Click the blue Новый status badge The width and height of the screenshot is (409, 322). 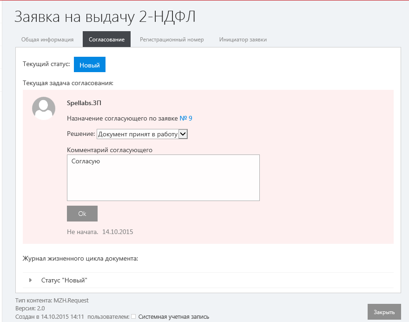[x=90, y=65]
